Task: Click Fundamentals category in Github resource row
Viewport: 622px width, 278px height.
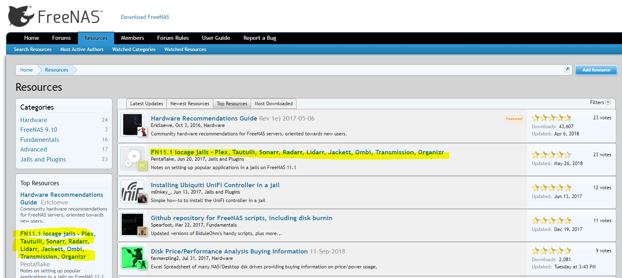Action: [x=222, y=225]
